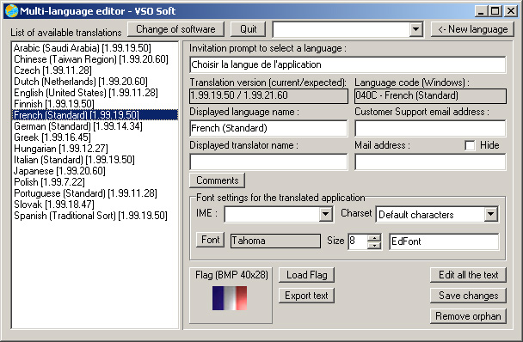Click the Quit button
The image size is (523, 342).
pos(248,29)
